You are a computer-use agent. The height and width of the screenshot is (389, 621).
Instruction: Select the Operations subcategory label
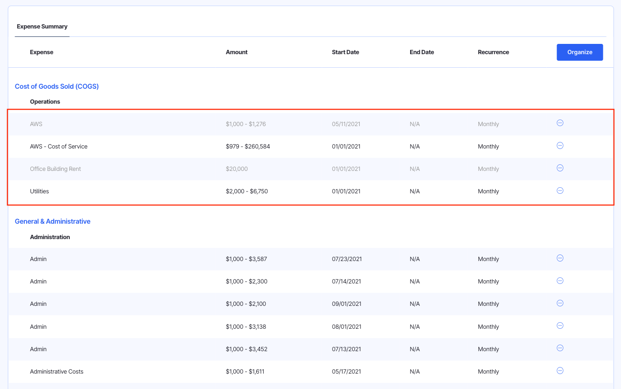click(45, 102)
